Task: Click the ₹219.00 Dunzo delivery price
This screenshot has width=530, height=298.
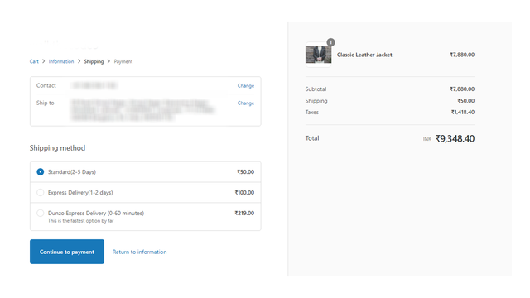Action: (x=244, y=214)
